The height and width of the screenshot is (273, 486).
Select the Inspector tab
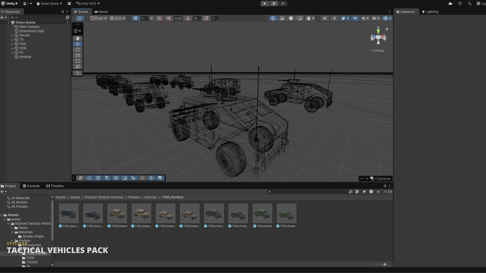[x=405, y=12]
